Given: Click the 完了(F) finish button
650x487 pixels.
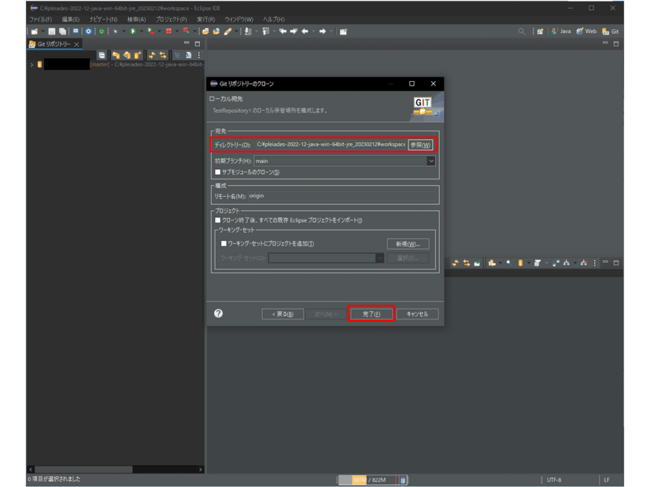Looking at the screenshot, I should tap(371, 314).
